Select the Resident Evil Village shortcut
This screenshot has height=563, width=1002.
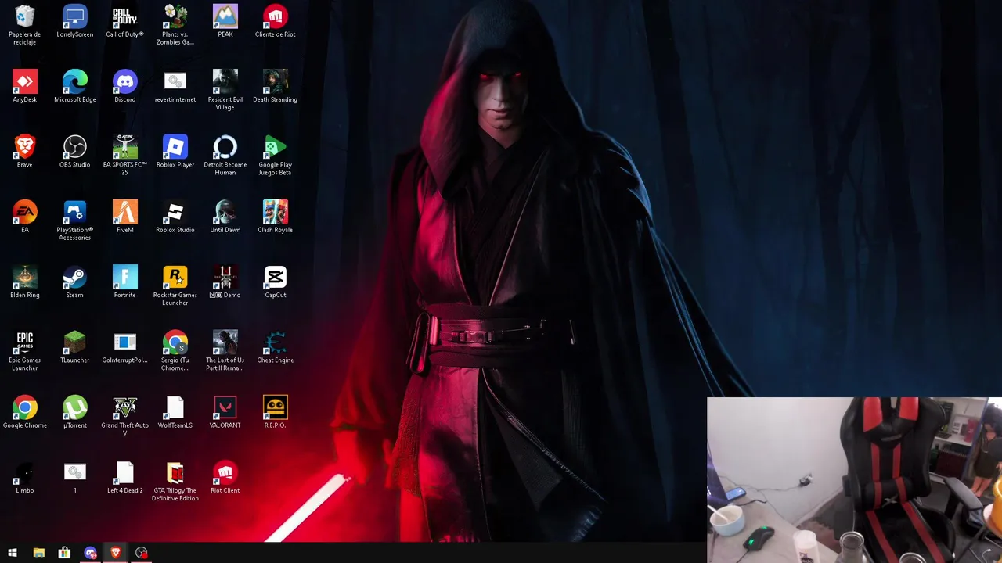pyautogui.click(x=225, y=81)
